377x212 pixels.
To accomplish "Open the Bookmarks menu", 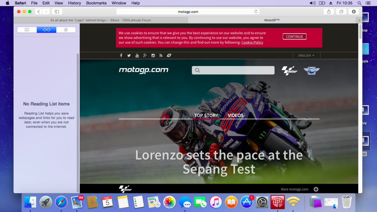I will click(x=96, y=3).
